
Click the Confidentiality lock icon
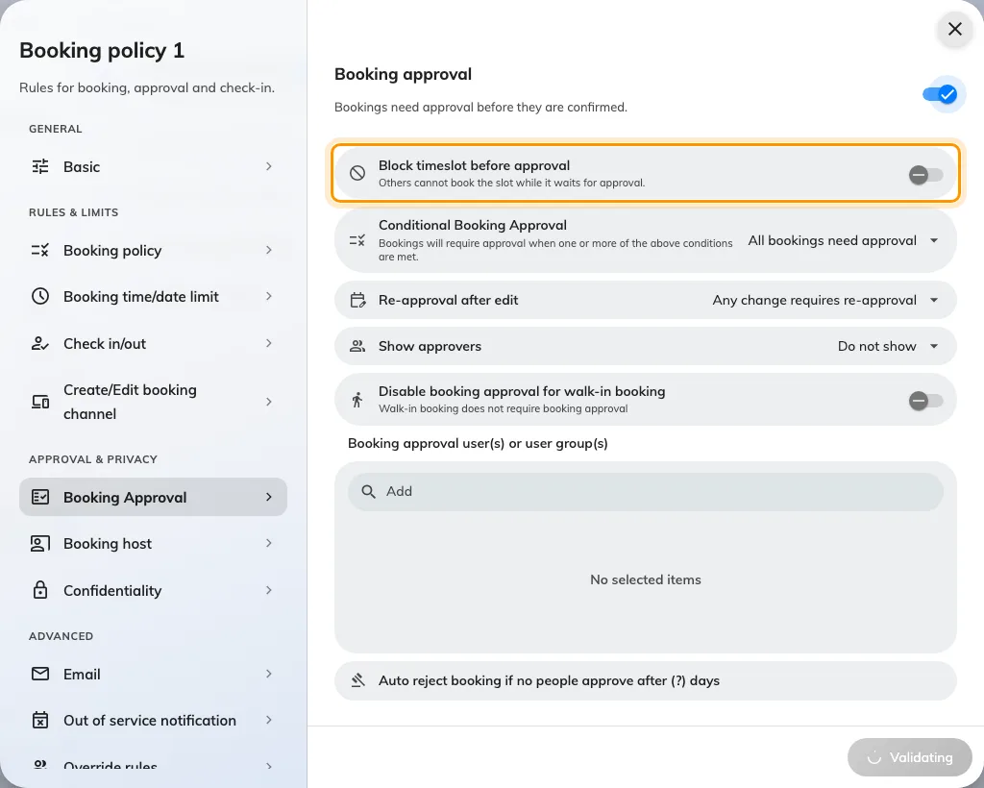40,590
